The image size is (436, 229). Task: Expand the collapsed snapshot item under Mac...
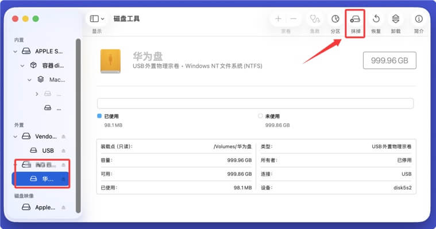37,94
